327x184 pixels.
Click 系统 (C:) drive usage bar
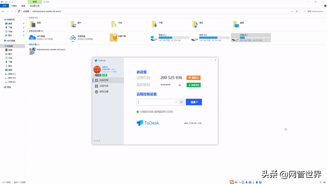coord(174,38)
